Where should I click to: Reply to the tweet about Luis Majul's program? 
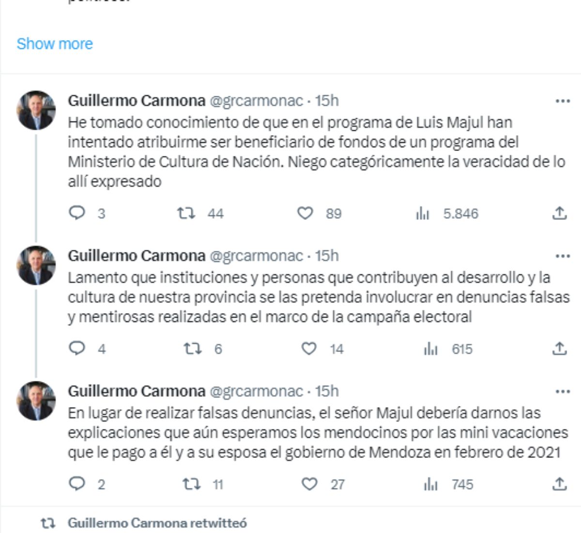click(77, 213)
